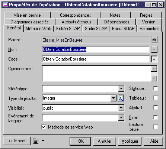Switch to the Méthode Web tab

point(38,29)
